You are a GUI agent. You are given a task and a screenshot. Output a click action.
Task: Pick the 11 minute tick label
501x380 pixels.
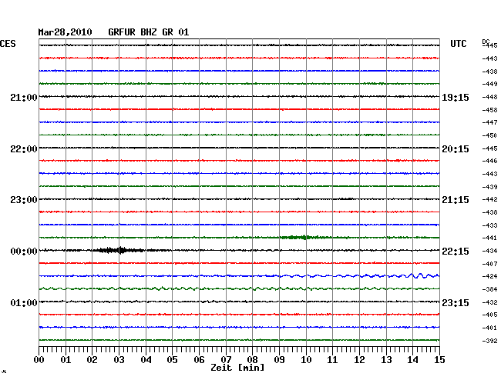coord(332,360)
